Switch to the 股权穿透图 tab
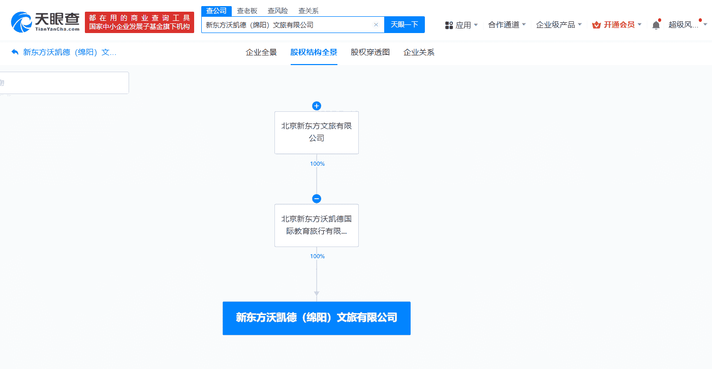712x369 pixels. 370,52
